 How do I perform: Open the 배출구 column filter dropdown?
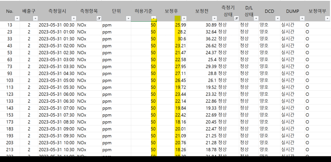pyautogui.click(x=36, y=19)
